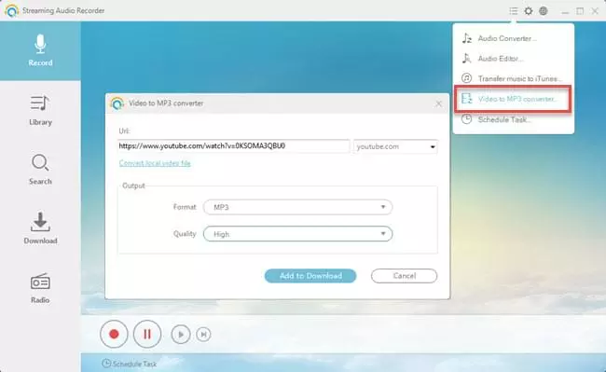Open the Search section
Viewport: 606px width, 372px height.
pos(40,170)
